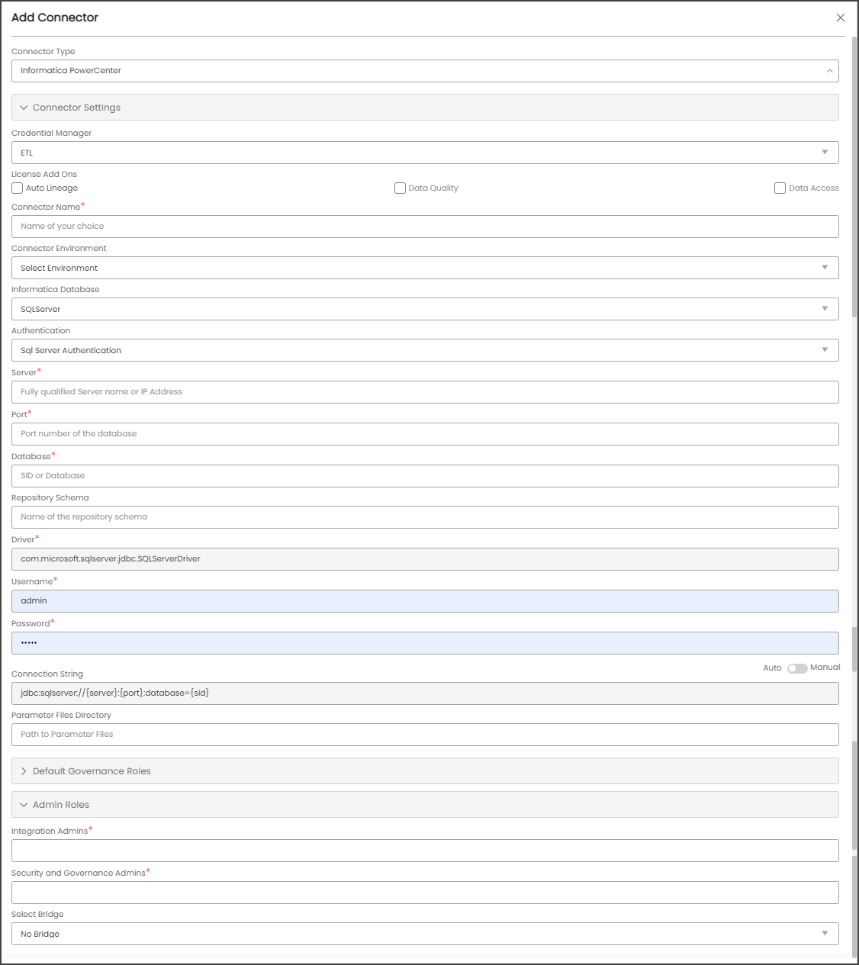859x965 pixels.
Task: Check the Data Quality license add-on
Action: 400,188
